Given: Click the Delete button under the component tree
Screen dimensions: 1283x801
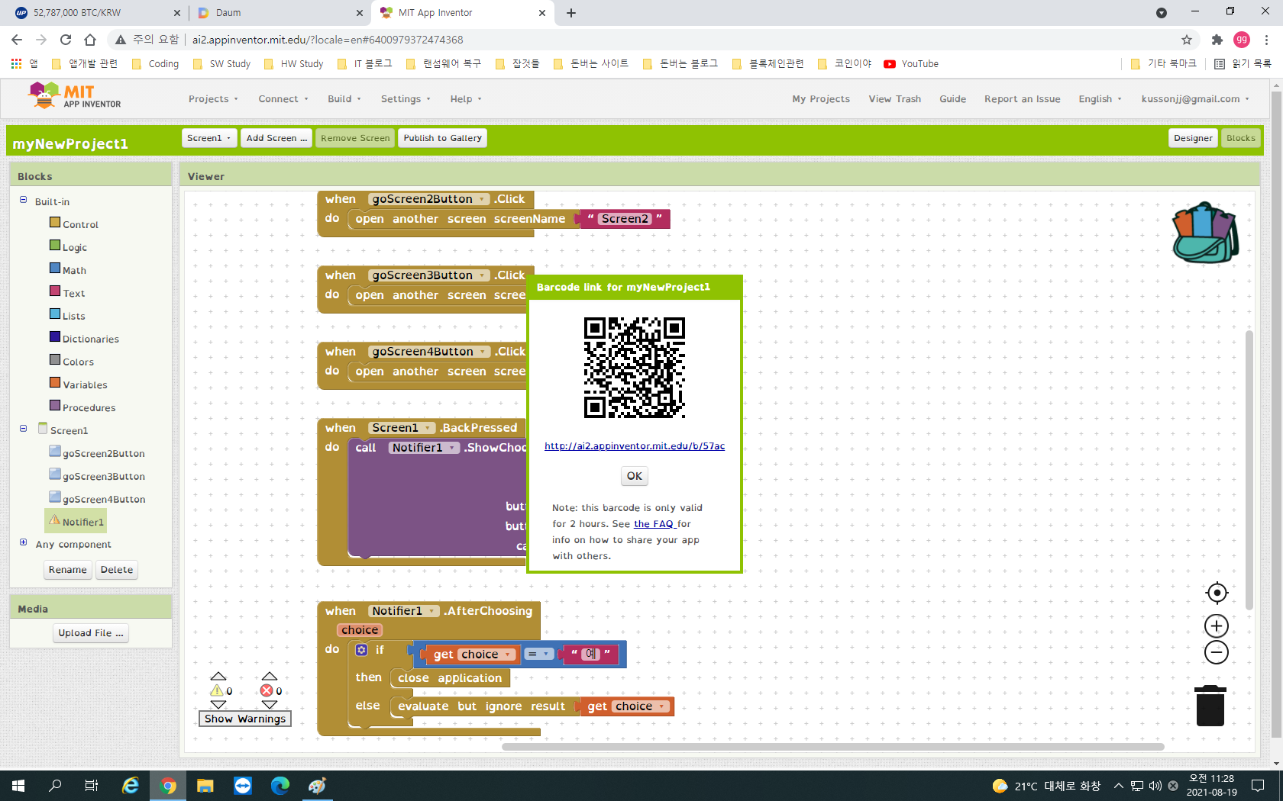Looking at the screenshot, I should pos(117,570).
